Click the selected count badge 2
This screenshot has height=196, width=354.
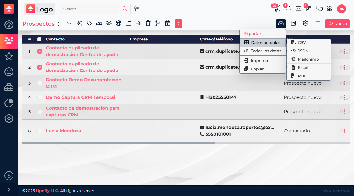[179, 24]
